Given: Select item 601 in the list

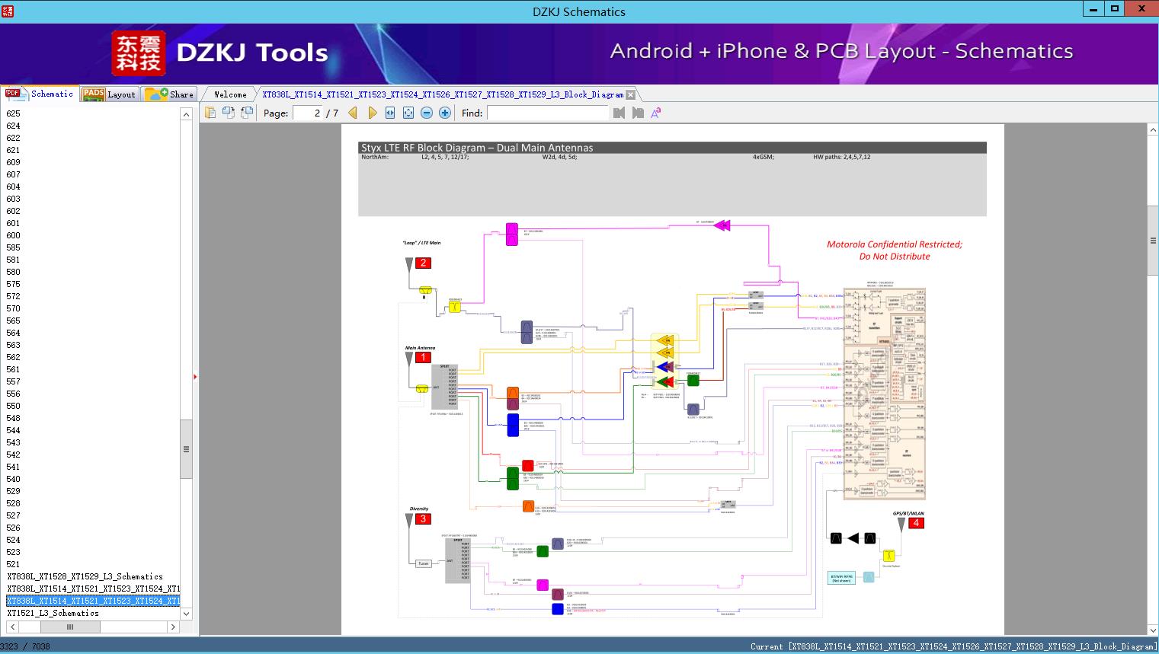Looking at the screenshot, I should [x=14, y=223].
